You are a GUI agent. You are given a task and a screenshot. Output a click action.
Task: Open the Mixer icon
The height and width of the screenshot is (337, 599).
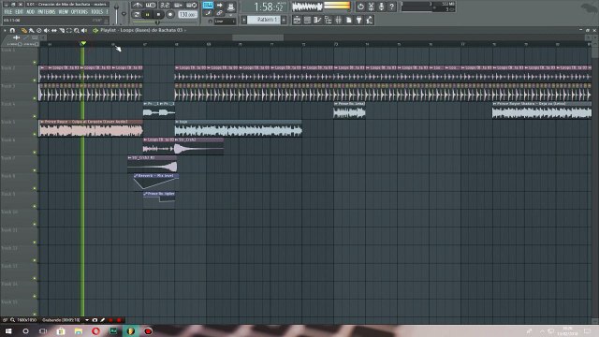pyautogui.click(x=338, y=20)
